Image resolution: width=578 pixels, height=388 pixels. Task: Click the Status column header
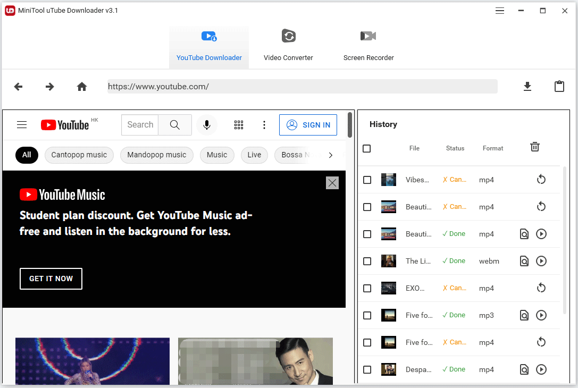(x=455, y=148)
